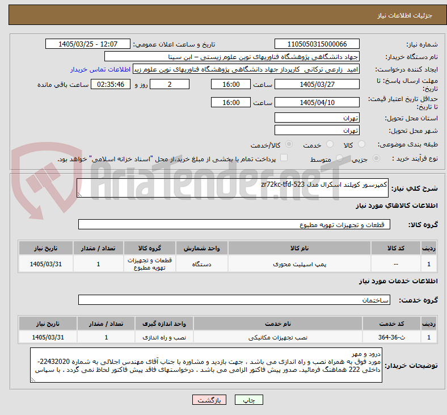447x415 pixels.
Task: Click the نصب تجهیزات مکانیکی service cell
Action: click(x=278, y=337)
